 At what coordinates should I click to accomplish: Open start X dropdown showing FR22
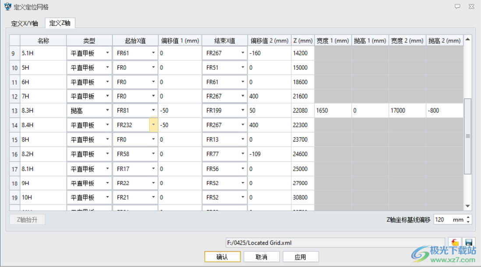(153, 183)
